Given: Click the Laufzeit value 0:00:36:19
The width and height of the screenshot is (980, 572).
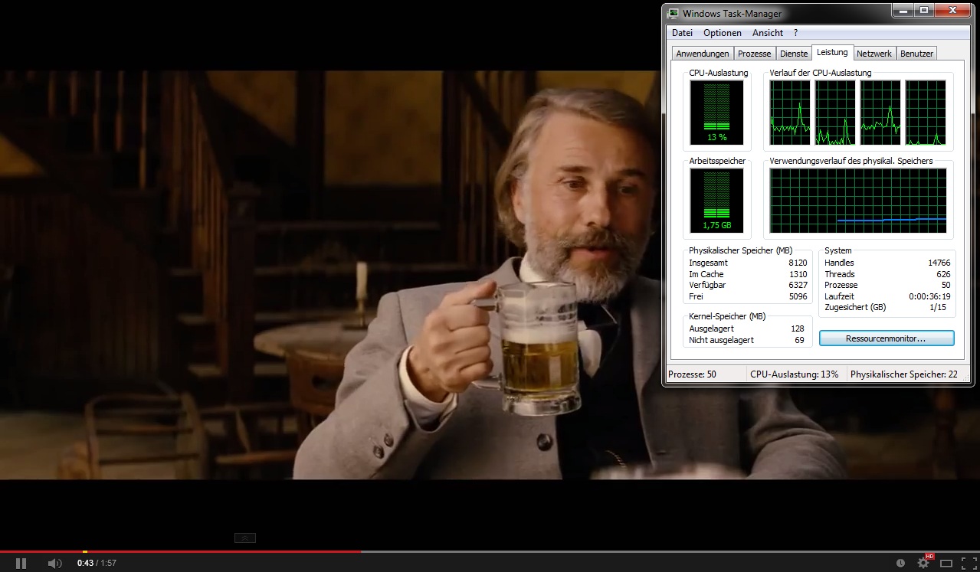Looking at the screenshot, I should (x=929, y=296).
